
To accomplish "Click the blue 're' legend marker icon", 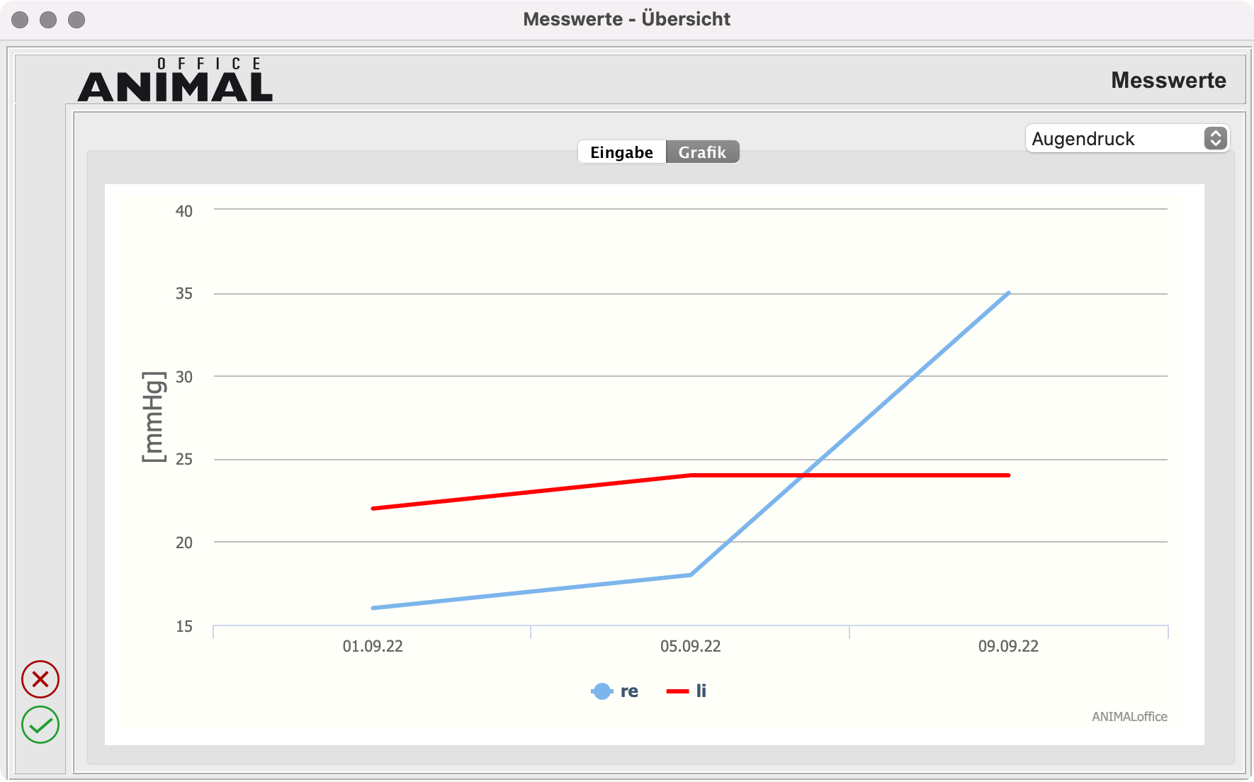I will pyautogui.click(x=601, y=691).
